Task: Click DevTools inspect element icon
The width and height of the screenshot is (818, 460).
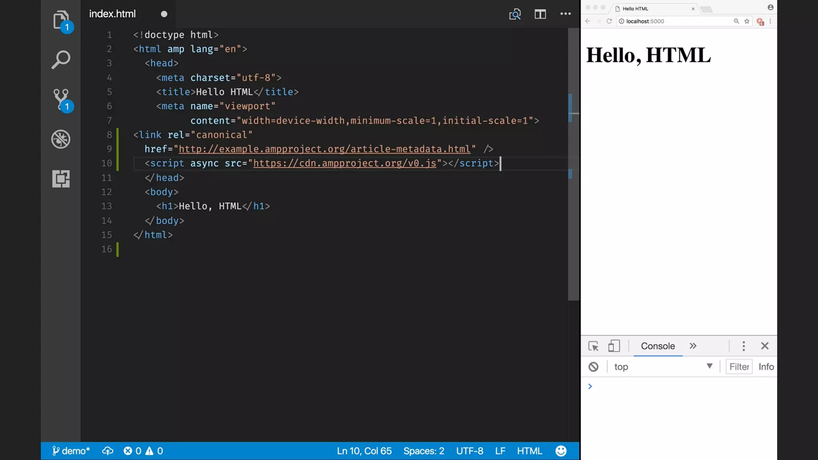Action: tap(594, 346)
